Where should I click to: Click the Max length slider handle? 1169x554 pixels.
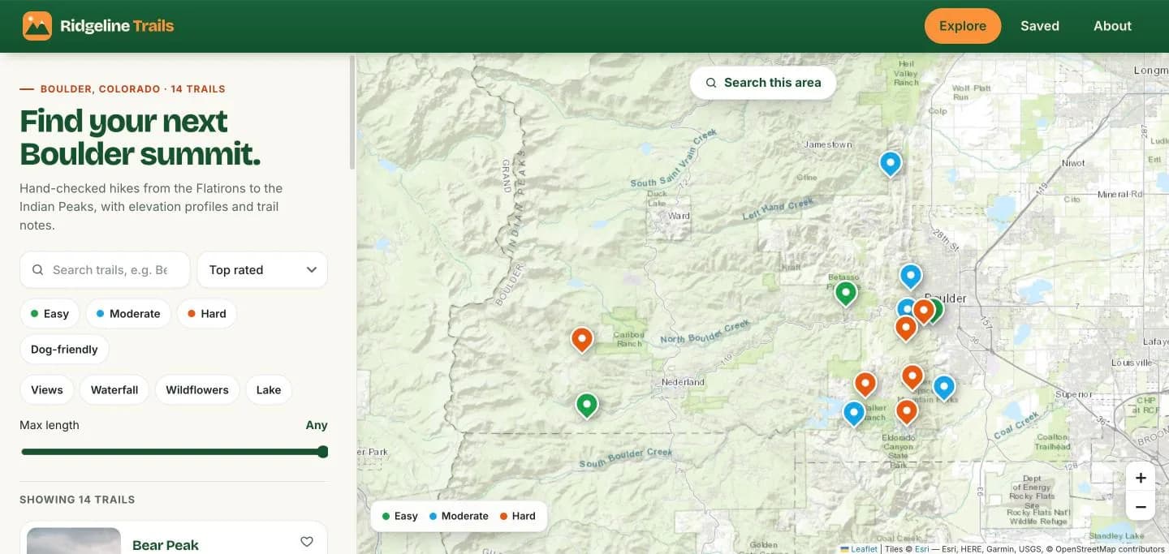point(322,452)
